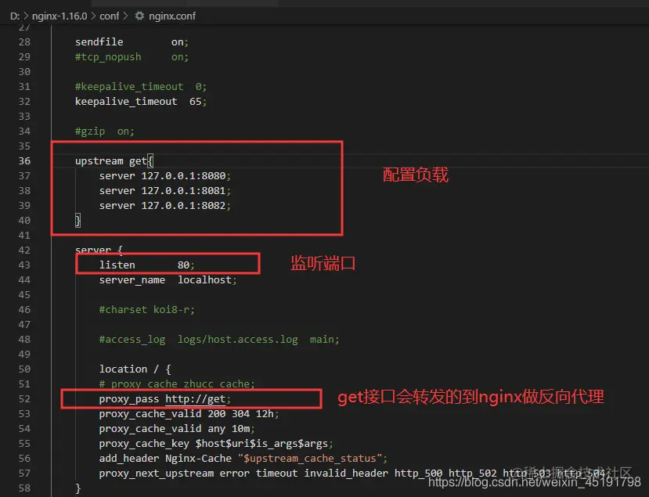649x497 pixels.
Task: Click 'proxy_cache_valid any 10m;' line
Action: tap(177, 429)
